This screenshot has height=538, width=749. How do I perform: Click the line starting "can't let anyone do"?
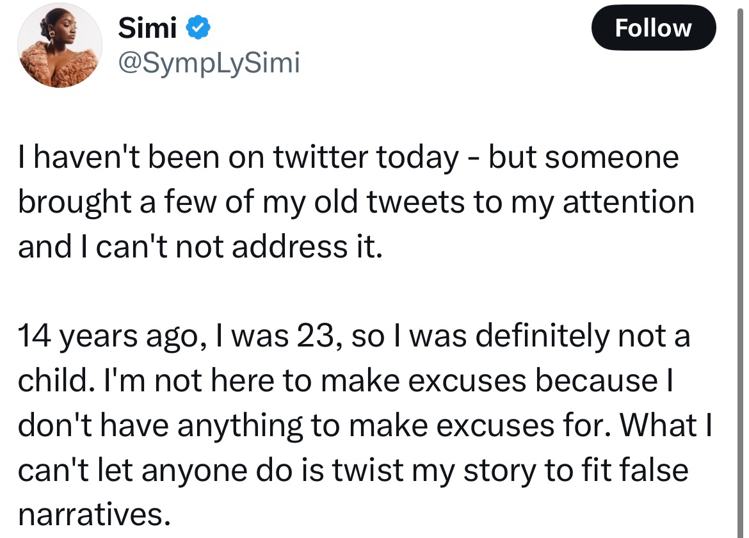pos(353,471)
